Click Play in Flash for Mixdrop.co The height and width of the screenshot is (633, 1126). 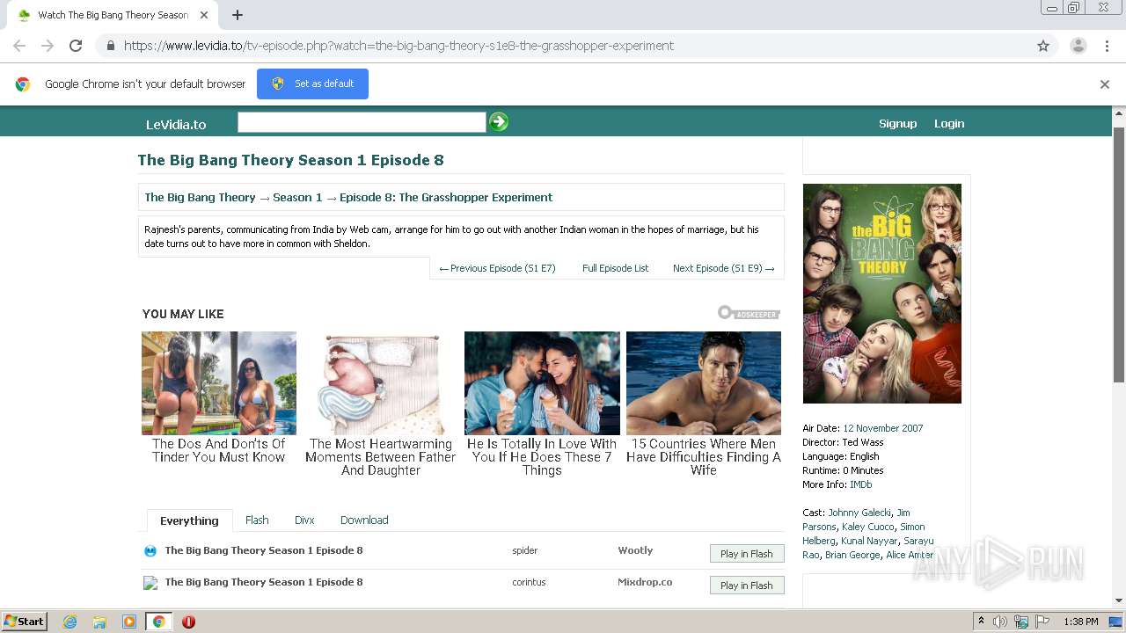[747, 586]
